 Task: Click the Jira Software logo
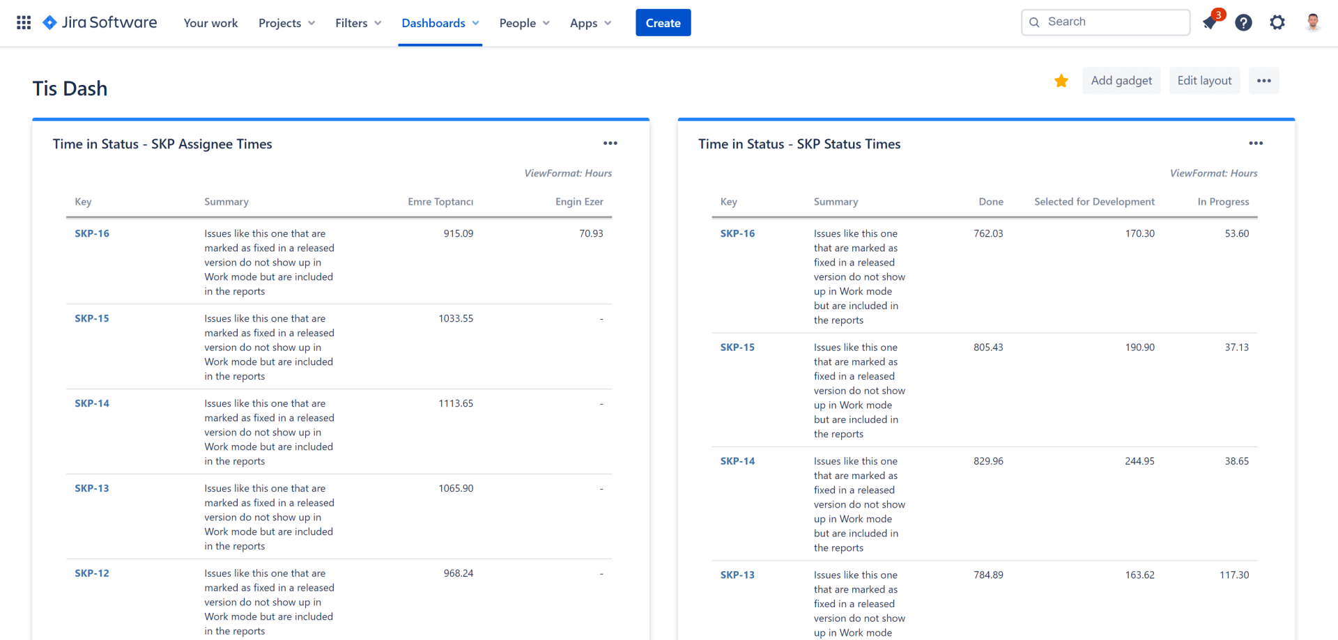[x=100, y=23]
